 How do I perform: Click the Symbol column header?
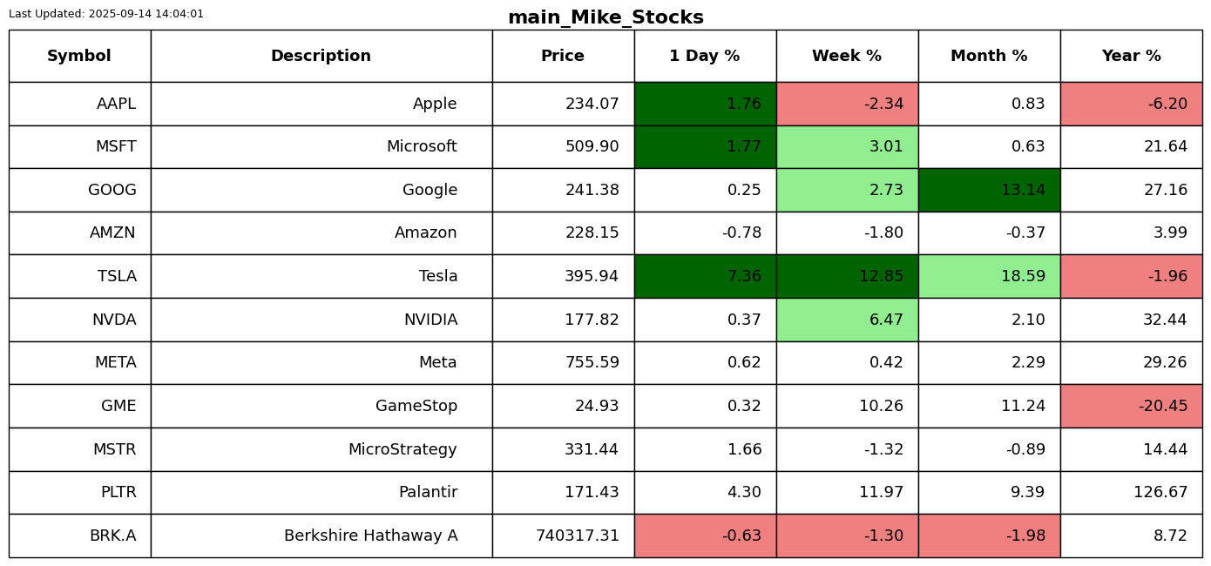click(79, 57)
